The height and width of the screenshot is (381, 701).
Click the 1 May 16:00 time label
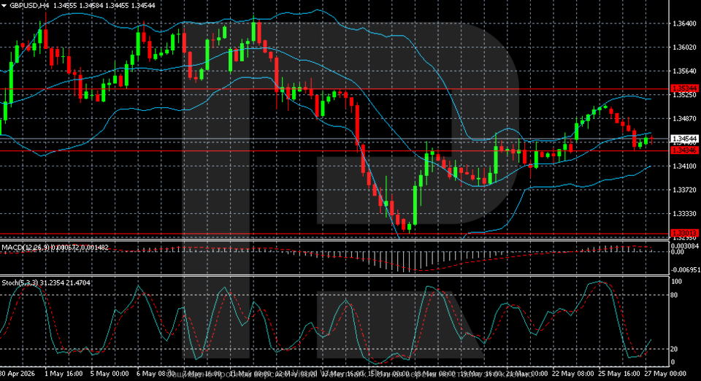click(x=64, y=374)
